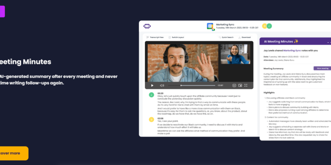Click the remaining time -33:07 label

[x=220, y=85]
